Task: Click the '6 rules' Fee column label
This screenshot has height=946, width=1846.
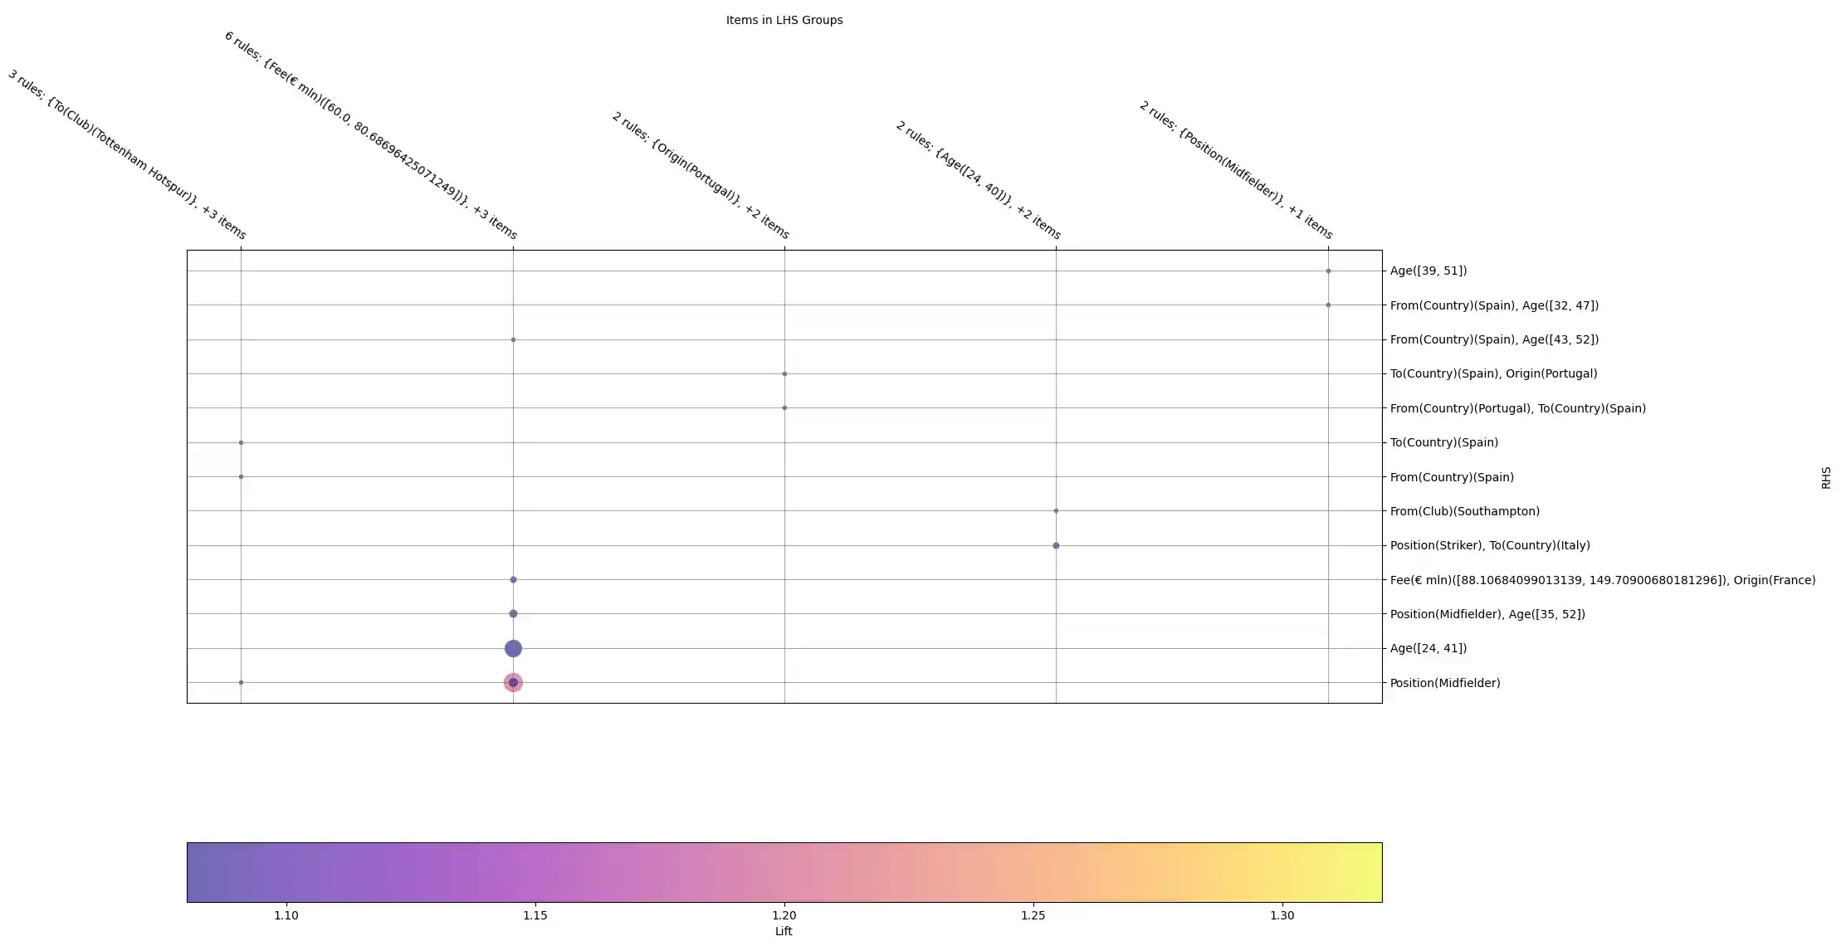Action: coord(370,135)
